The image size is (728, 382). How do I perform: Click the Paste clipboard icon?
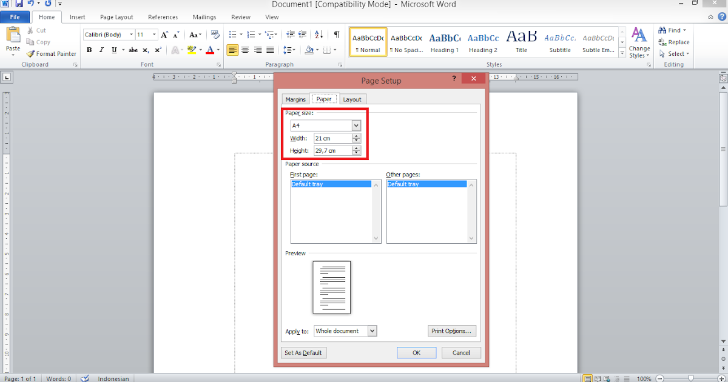tap(13, 35)
